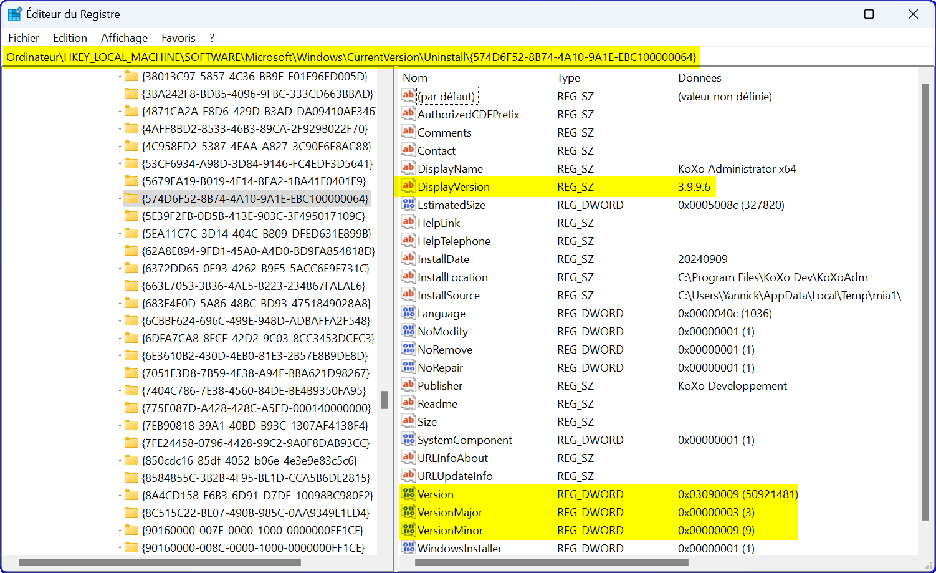This screenshot has height=573, width=936.
Task: Select the Readme value name
Action: tap(437, 403)
